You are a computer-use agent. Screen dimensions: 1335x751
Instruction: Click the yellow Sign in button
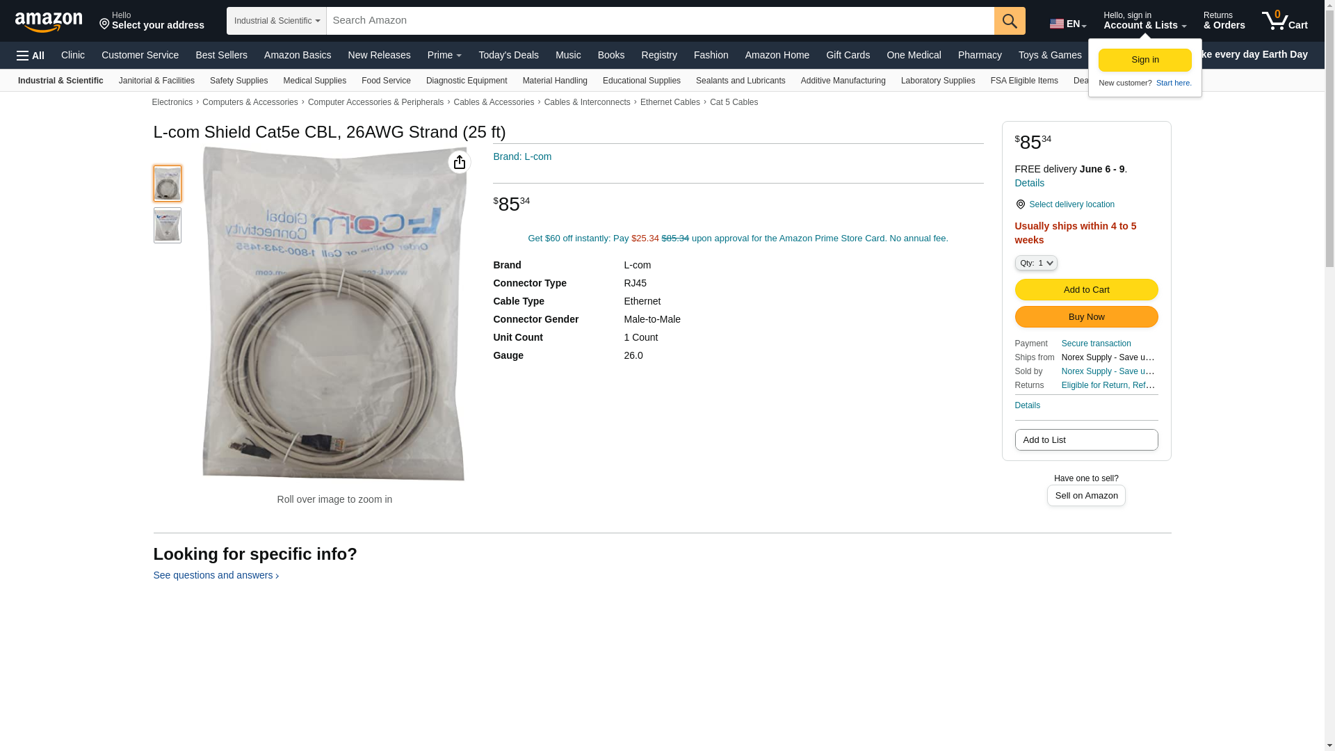pos(1144,60)
